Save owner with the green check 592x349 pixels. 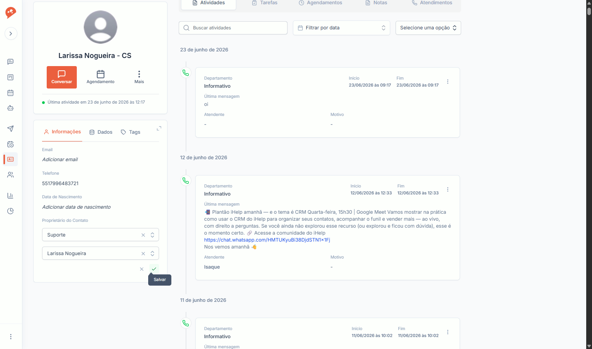(154, 269)
